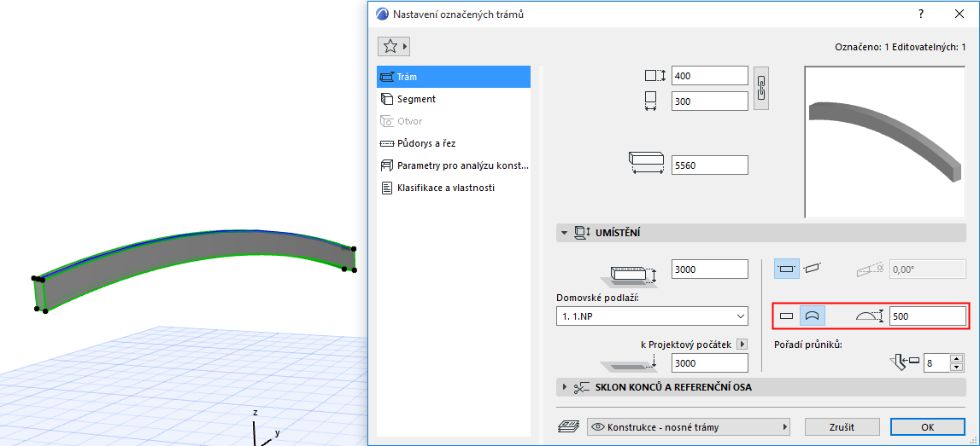Click the beam length field 5560

(709, 165)
